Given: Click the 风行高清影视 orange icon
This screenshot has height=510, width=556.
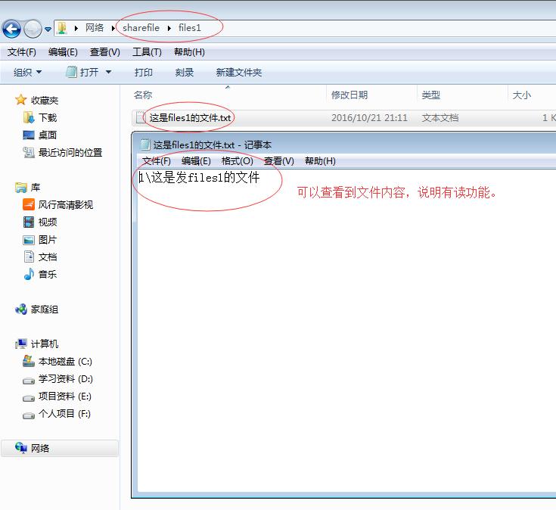Looking at the screenshot, I should (29, 204).
